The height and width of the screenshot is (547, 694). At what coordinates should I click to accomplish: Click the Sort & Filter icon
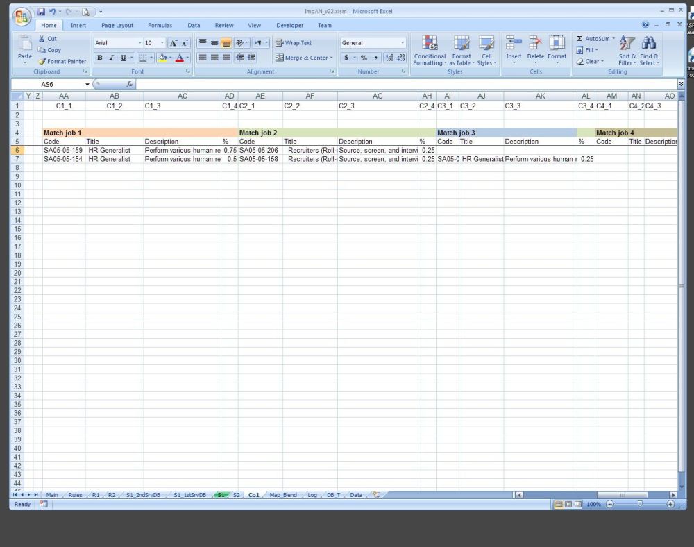pyautogui.click(x=627, y=50)
